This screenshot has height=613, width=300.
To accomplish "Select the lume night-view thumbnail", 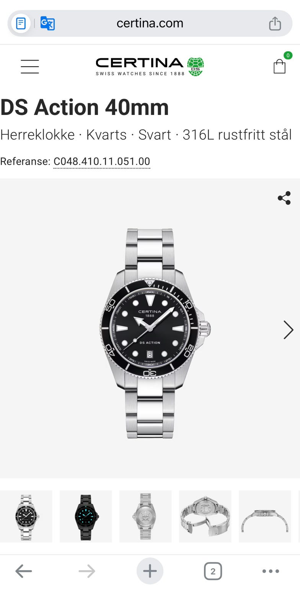I will (x=86, y=516).
